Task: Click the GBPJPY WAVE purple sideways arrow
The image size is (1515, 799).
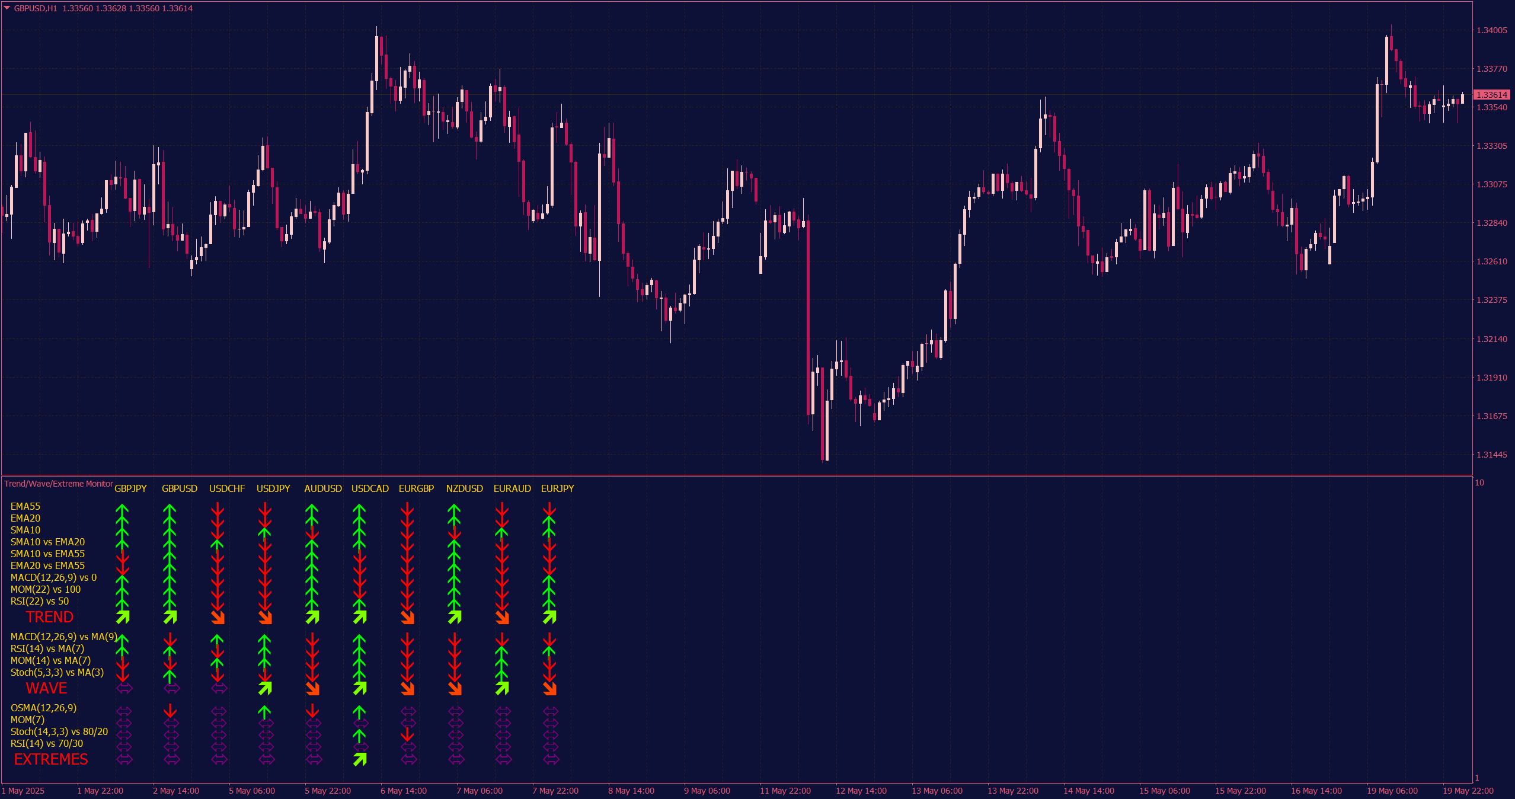Action: (124, 688)
